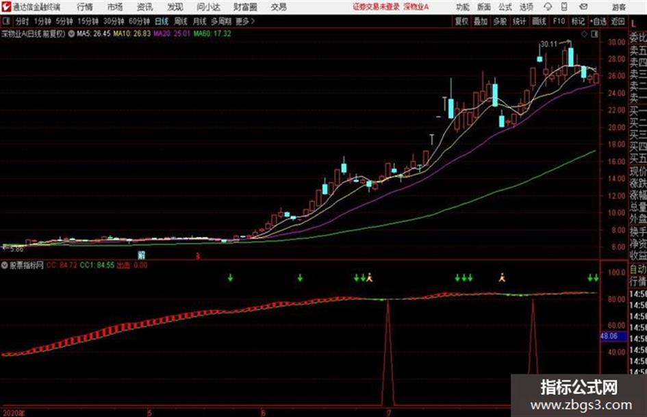Switch to the 5分钟 period tab
This screenshot has width=647, height=417.
(x=64, y=21)
